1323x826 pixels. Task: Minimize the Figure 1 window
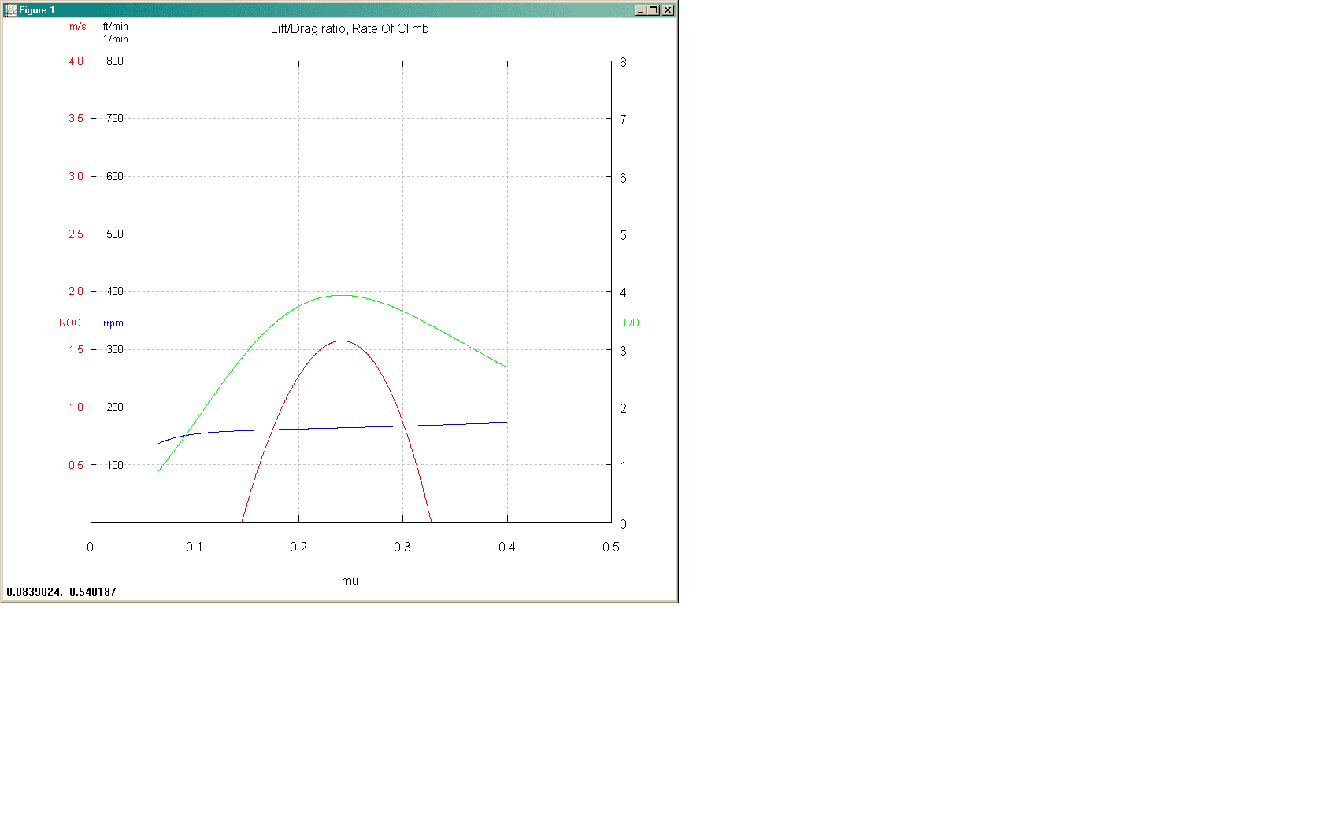tap(640, 10)
